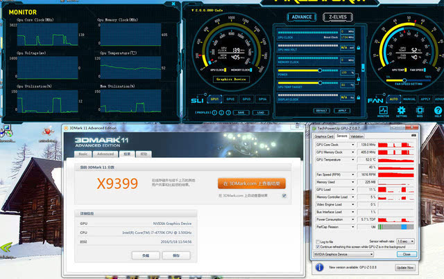Image resolution: width=444 pixels, height=279 pixels.
Task: Open the green NVIDIA desktop icon
Action: point(6,247)
